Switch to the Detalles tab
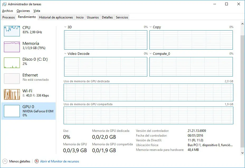 point(107,17)
